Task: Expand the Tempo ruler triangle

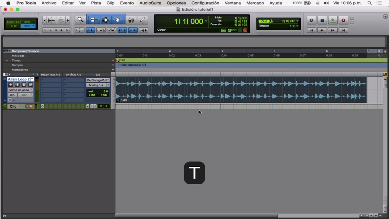Action: coord(7,60)
